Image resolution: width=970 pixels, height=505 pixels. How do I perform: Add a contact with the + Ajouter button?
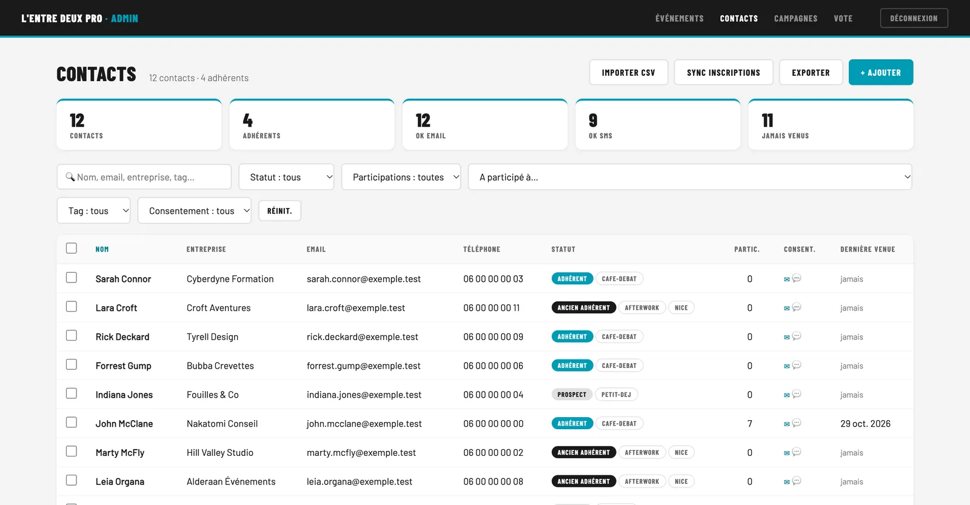(881, 73)
